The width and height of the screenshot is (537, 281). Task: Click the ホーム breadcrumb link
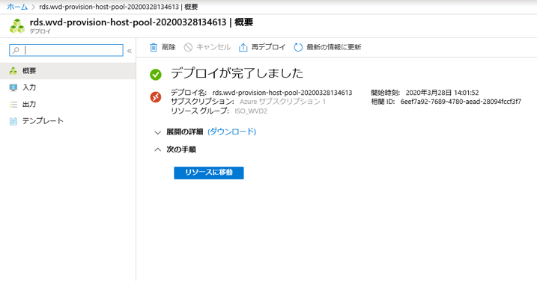tap(17, 7)
